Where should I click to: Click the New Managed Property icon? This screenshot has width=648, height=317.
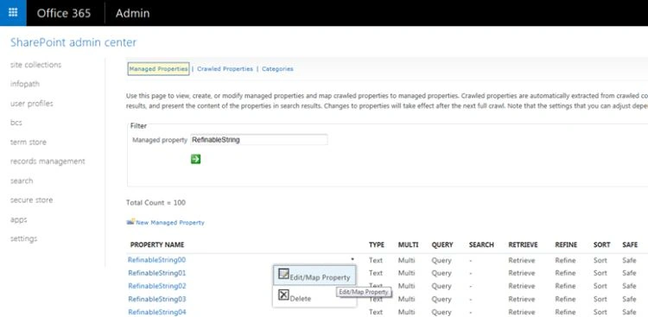click(x=130, y=222)
